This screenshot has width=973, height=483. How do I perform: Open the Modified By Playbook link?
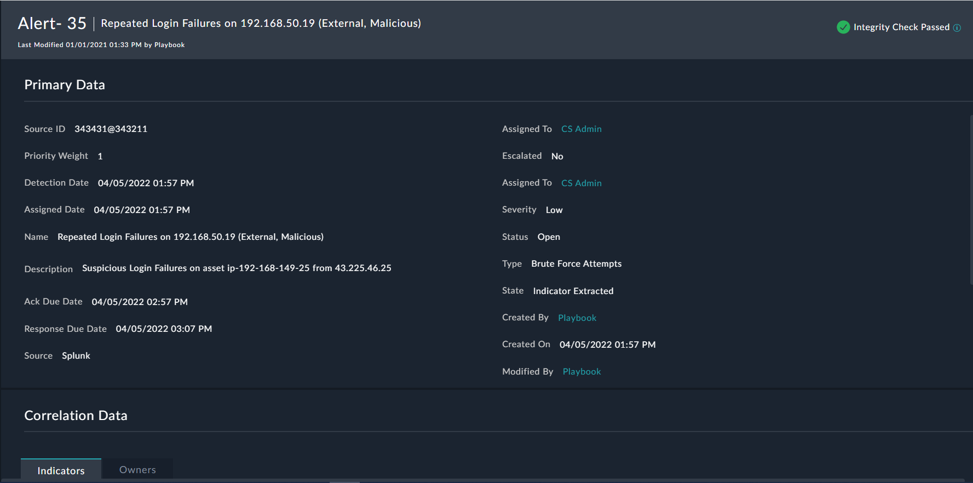coord(582,371)
